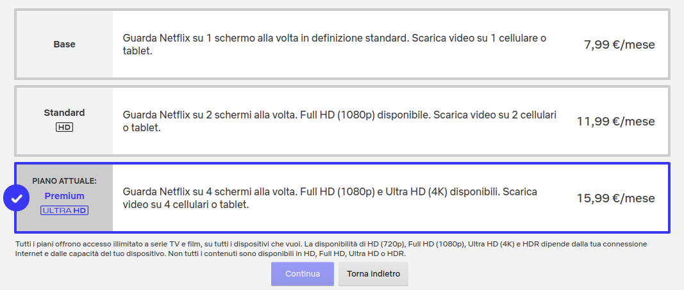
Task: Click the Torna indietro button
Action: (373, 274)
